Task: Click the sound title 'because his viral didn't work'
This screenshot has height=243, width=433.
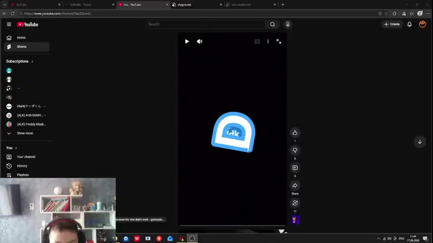Action: [140, 220]
